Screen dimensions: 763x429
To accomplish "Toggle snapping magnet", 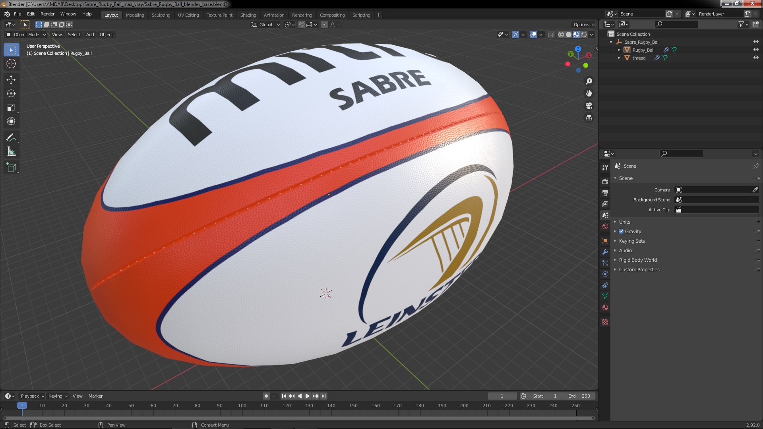I will pos(302,25).
